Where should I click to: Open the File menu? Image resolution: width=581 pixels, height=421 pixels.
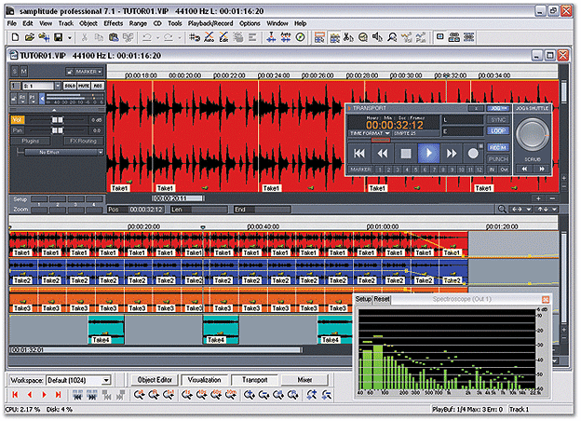(x=12, y=23)
